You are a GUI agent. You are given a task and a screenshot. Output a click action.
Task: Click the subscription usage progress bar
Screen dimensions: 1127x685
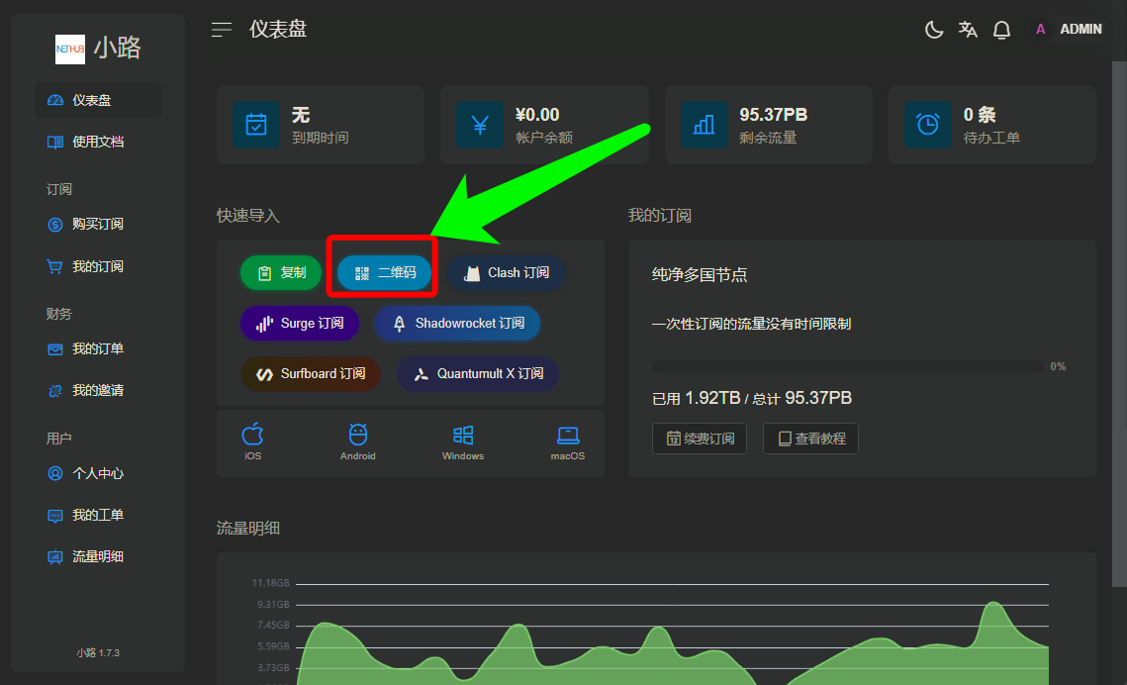tap(847, 366)
